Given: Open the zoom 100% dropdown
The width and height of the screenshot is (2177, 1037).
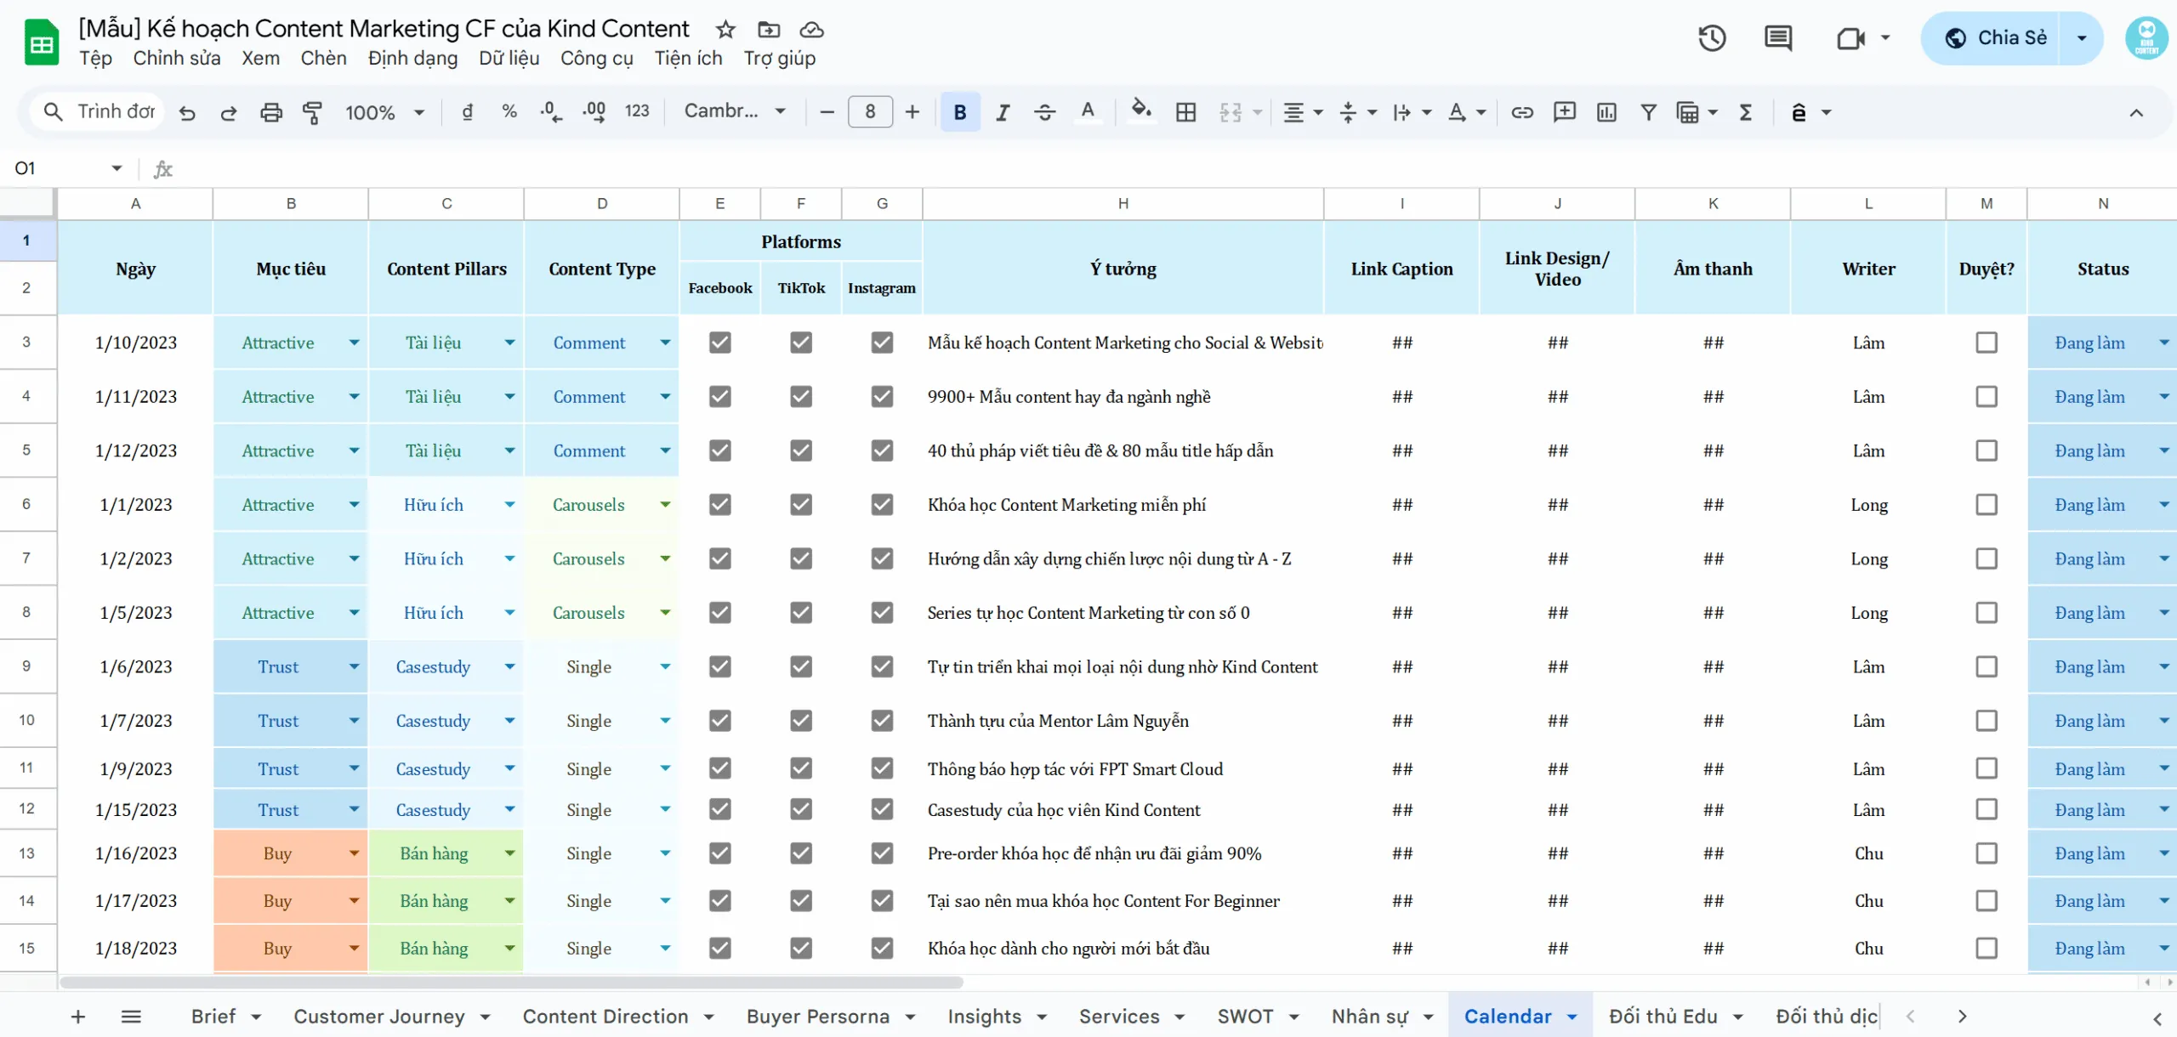Looking at the screenshot, I should click(384, 112).
